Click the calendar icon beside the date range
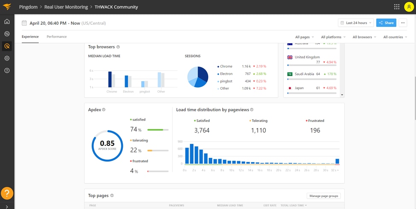This screenshot has width=416, height=209. (24, 23)
